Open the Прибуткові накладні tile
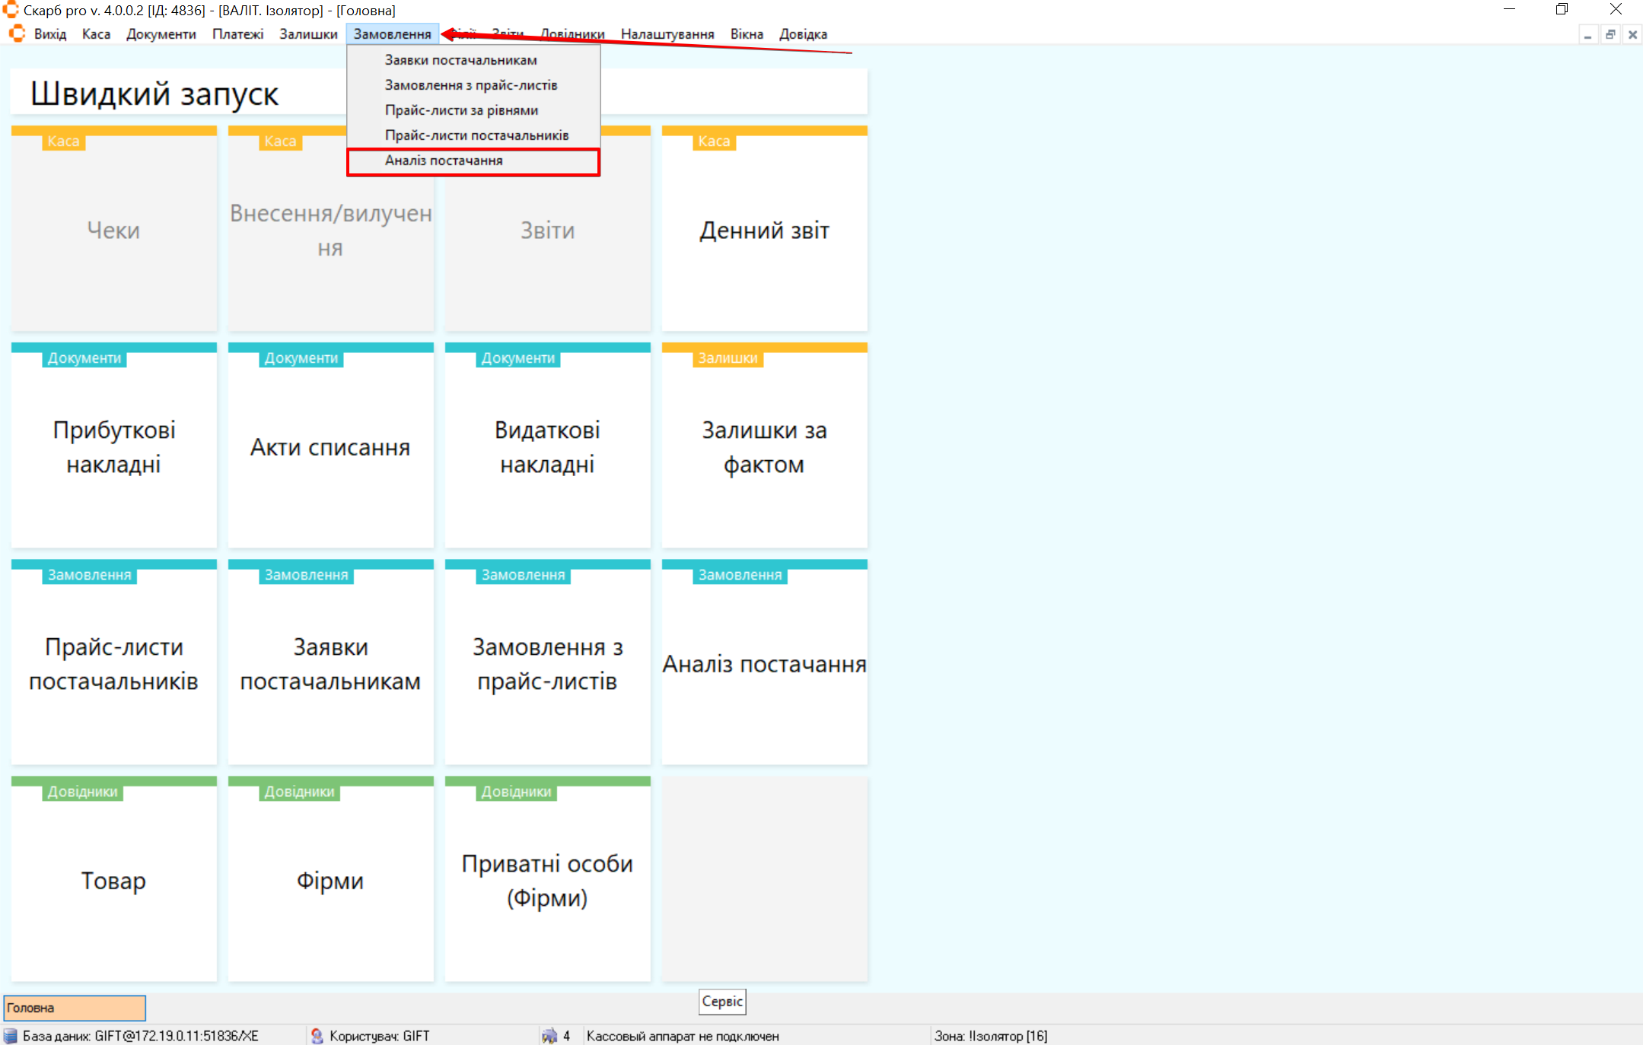Viewport: 1643px width, 1045px height. point(114,446)
